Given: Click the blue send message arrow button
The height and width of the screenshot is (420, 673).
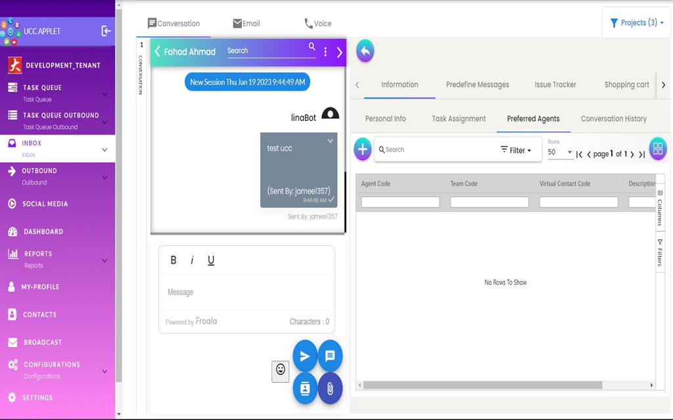Looking at the screenshot, I should [x=305, y=356].
